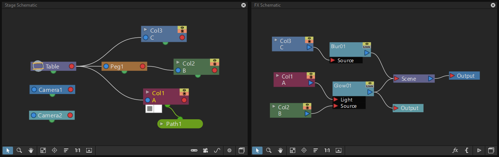The image size is (499, 157).
Task: Activate Zoom mode in Stage Schematic toolbar
Action: point(19,150)
